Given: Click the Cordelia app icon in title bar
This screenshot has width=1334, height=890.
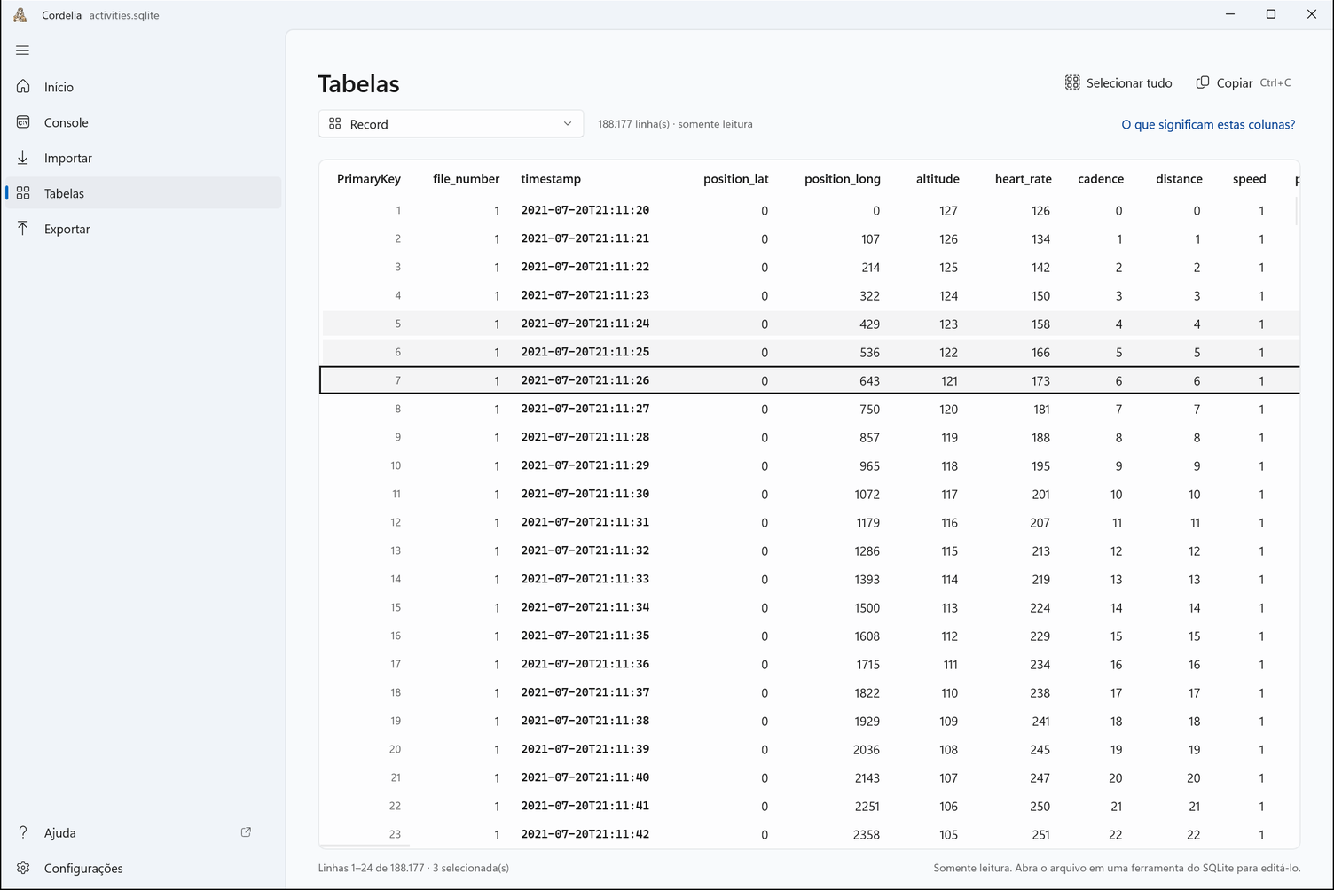Looking at the screenshot, I should click(20, 14).
